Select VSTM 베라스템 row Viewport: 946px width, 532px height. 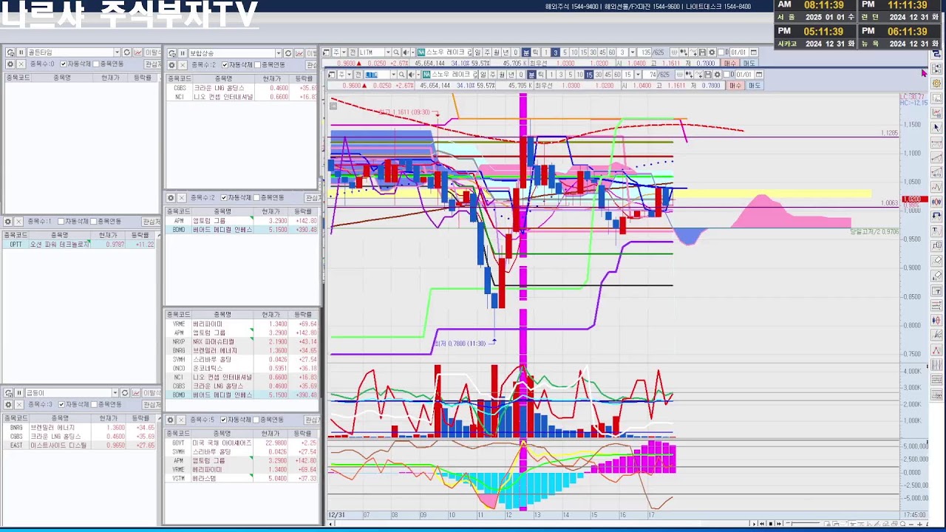242,478
